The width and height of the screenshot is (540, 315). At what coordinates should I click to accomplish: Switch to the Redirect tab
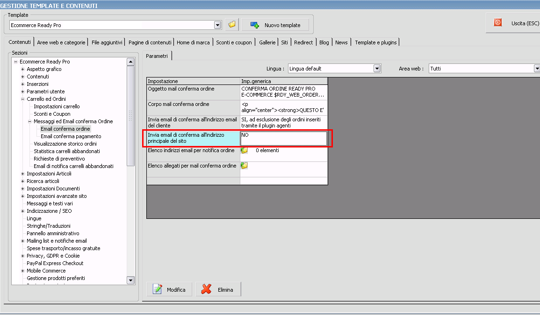[x=303, y=42]
